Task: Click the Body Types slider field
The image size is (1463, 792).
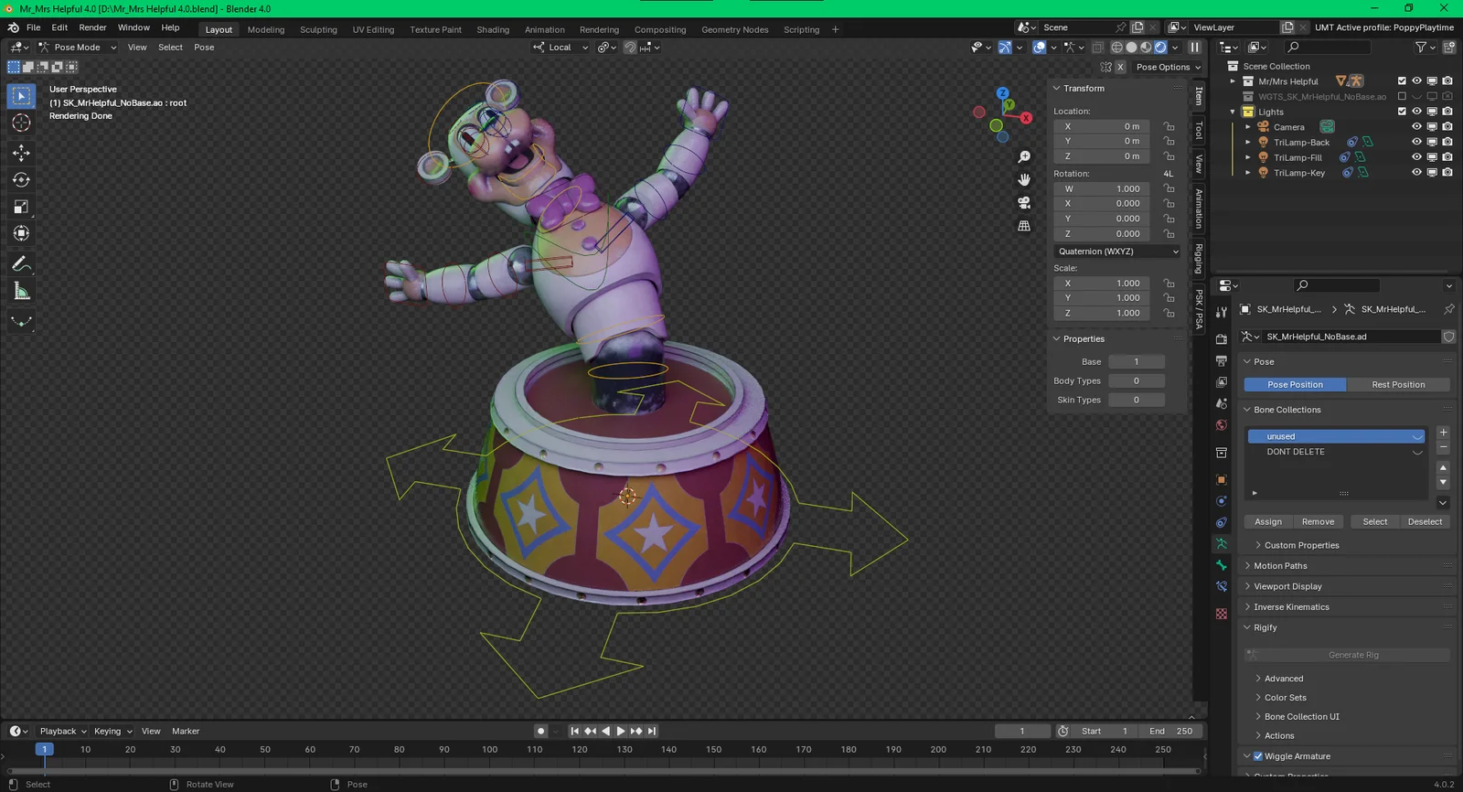Action: 1137,381
